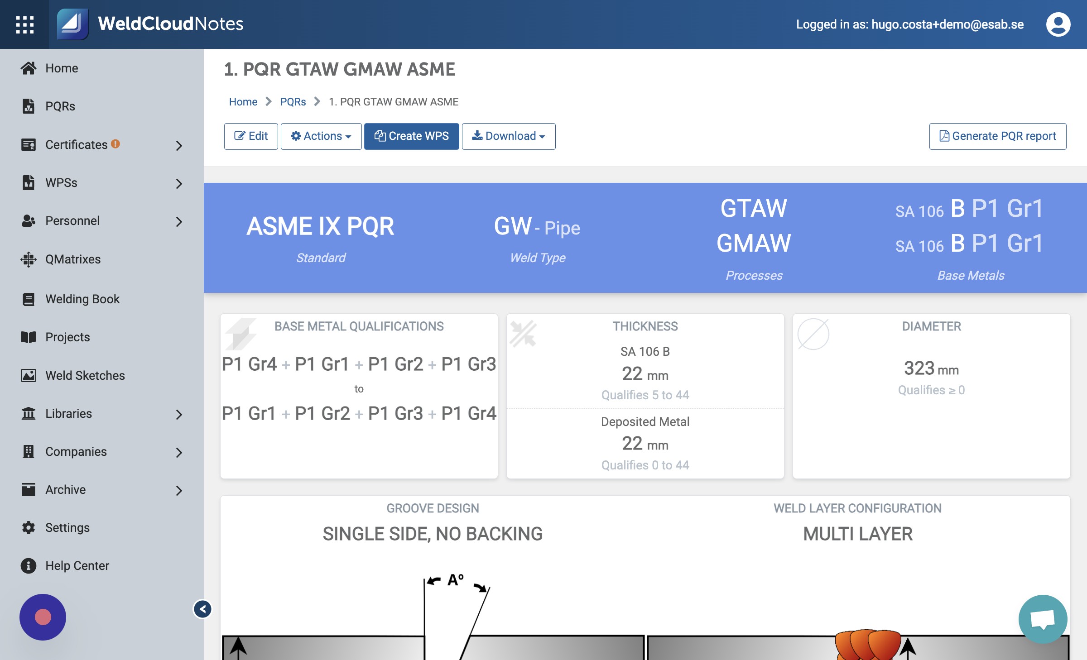This screenshot has width=1087, height=660.
Task: Open the Actions dropdown
Action: pyautogui.click(x=321, y=136)
